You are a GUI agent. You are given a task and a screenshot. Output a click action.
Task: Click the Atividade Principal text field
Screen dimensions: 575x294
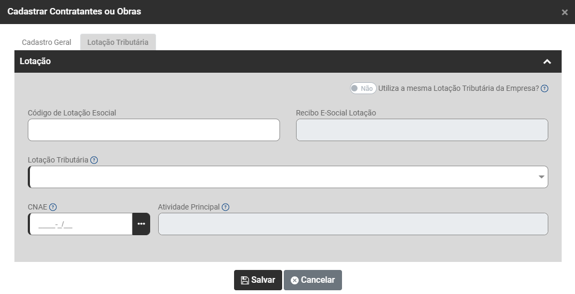pos(353,224)
